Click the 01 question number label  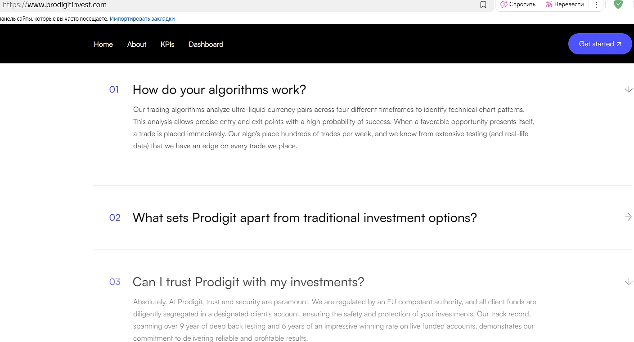click(114, 89)
